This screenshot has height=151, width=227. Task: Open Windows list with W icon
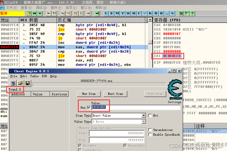pyautogui.click(x=128, y=14)
